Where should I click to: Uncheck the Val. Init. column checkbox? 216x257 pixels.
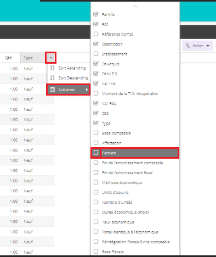click(x=96, y=83)
